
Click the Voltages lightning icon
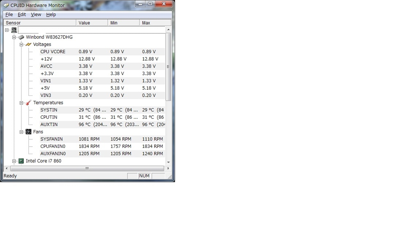click(x=28, y=44)
